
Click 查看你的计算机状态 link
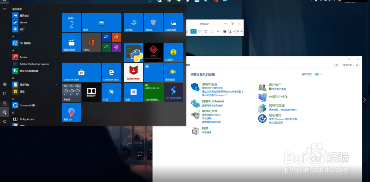coord(212,88)
